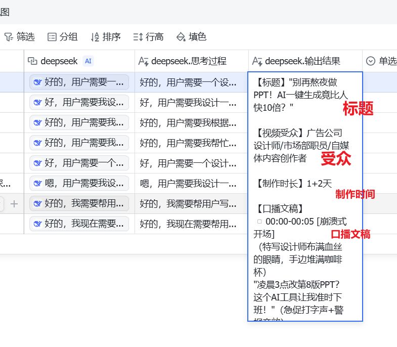Click the deepseek chip 好，用户需要我设...
Image resolution: width=397 pixels, height=347 pixels.
[x=79, y=102]
